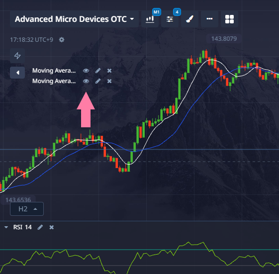Edit the first Moving Average with pencil
The image size is (279, 274).
(98, 71)
